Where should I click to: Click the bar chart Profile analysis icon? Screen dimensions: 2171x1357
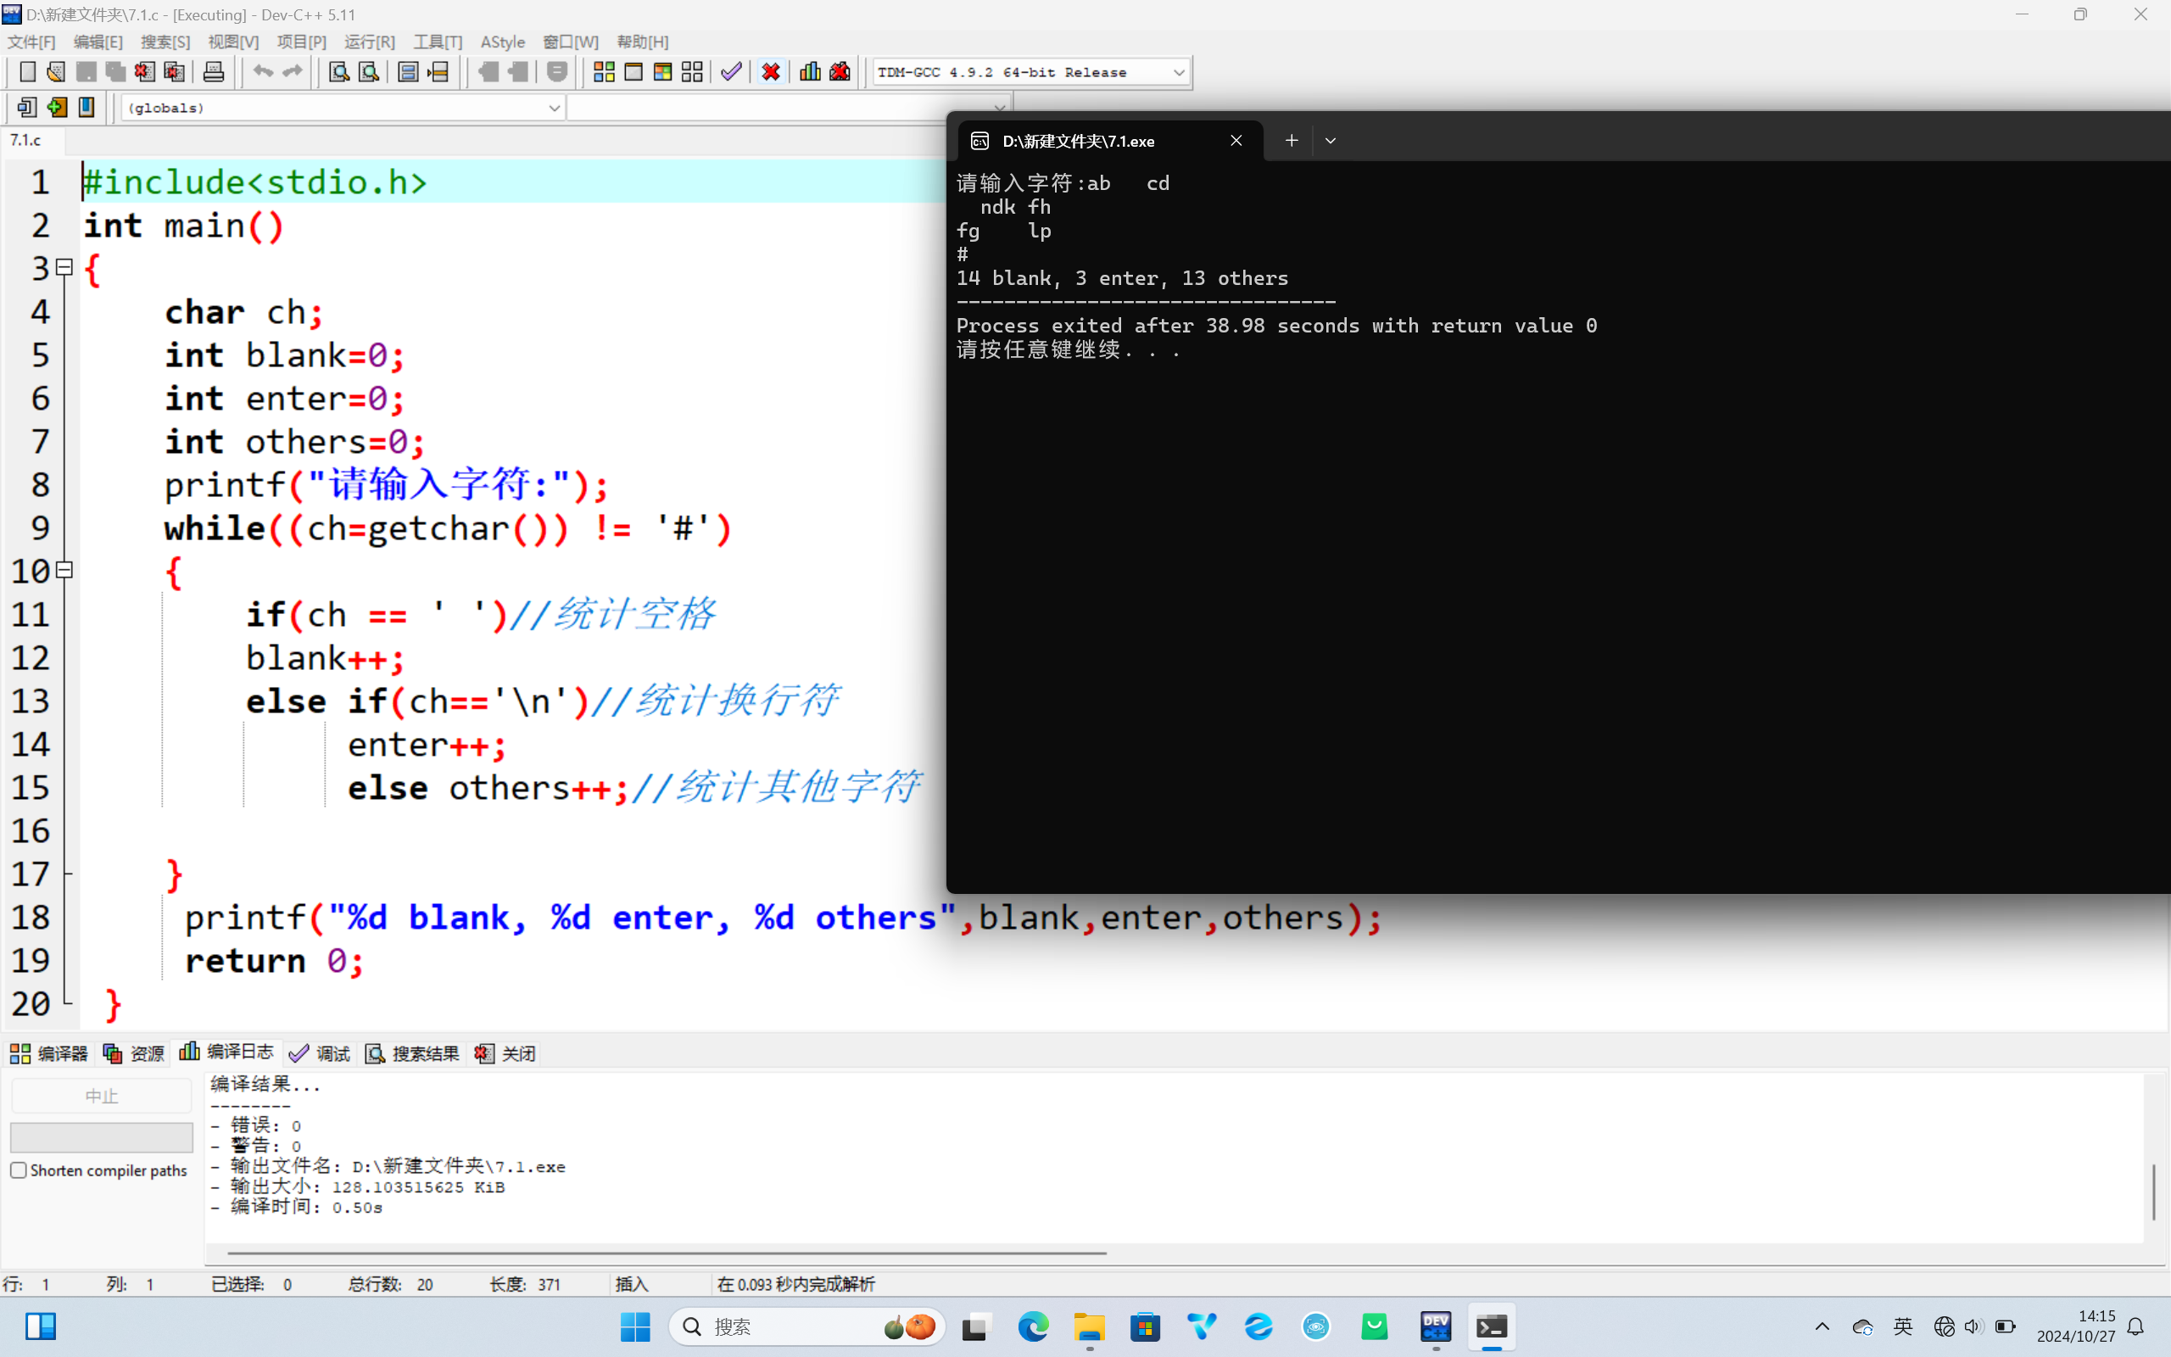click(x=809, y=72)
